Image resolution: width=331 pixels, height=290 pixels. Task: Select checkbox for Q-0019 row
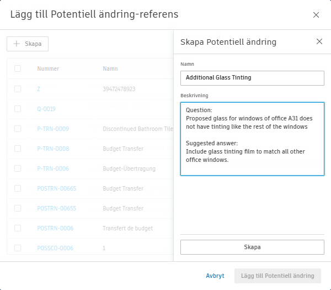(x=18, y=109)
